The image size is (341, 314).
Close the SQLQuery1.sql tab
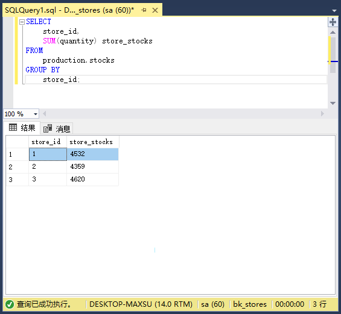(155, 10)
